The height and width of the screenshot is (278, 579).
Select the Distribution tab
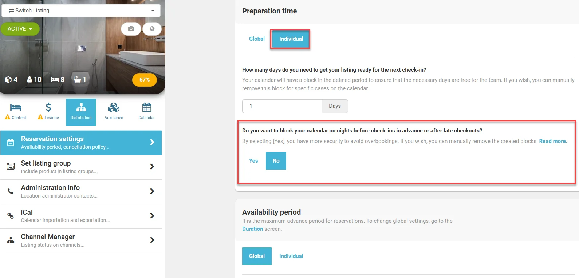click(81, 112)
